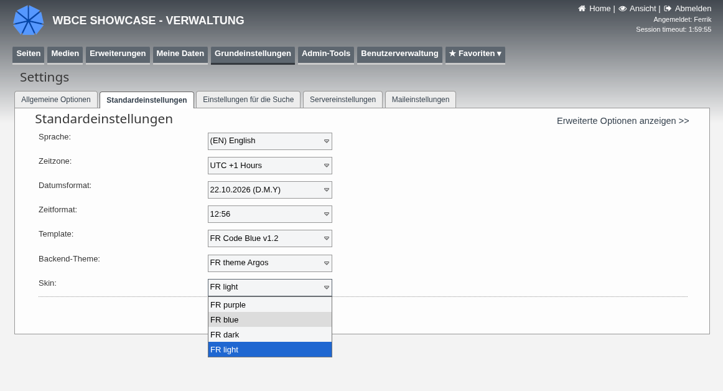
Task: Switch to Standardeinstellungen tab
Action: click(x=147, y=100)
